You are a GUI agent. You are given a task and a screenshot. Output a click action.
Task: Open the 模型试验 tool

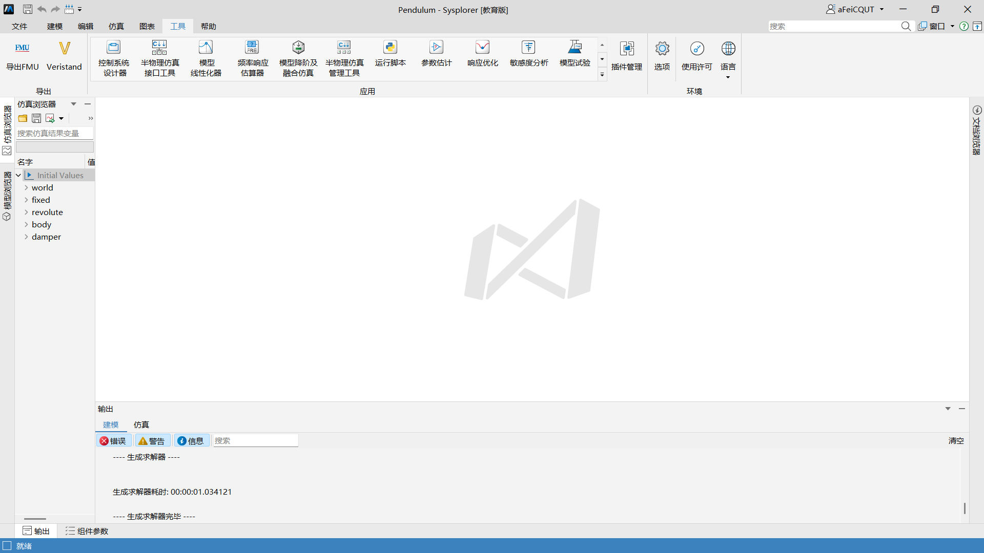coord(575,53)
